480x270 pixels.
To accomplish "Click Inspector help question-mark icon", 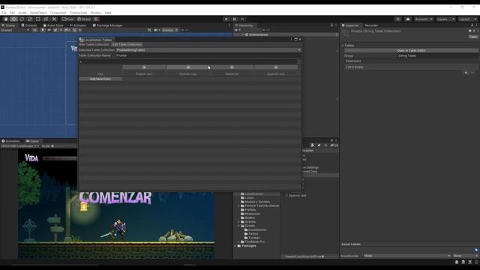I will [470, 31].
